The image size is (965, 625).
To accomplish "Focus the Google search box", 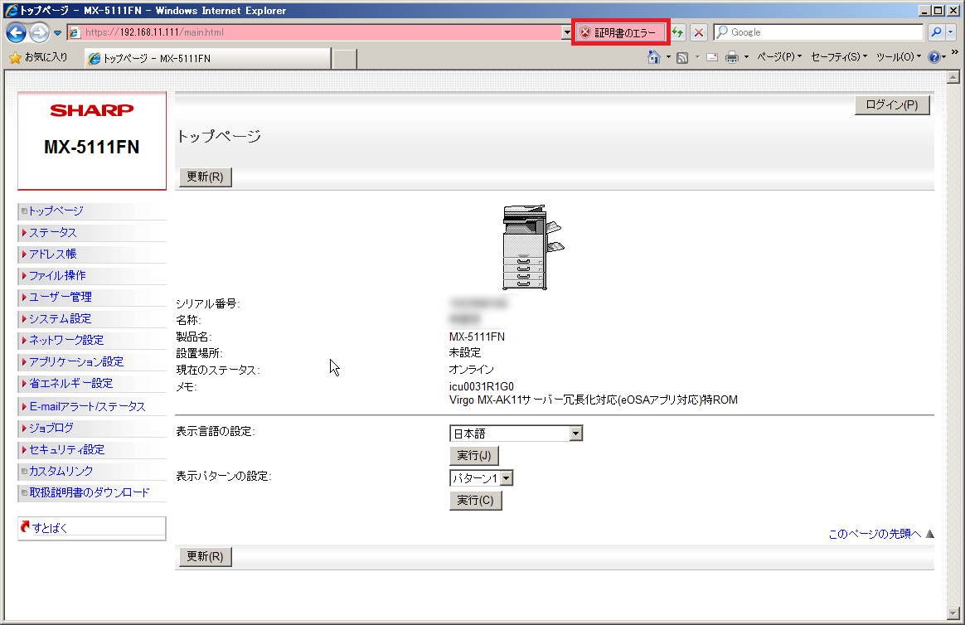I will pyautogui.click(x=818, y=32).
